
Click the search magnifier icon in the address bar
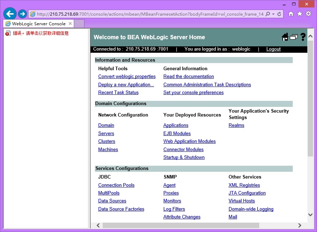pos(268,14)
